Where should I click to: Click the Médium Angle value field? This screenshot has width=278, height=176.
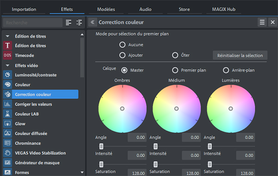coord(191,137)
